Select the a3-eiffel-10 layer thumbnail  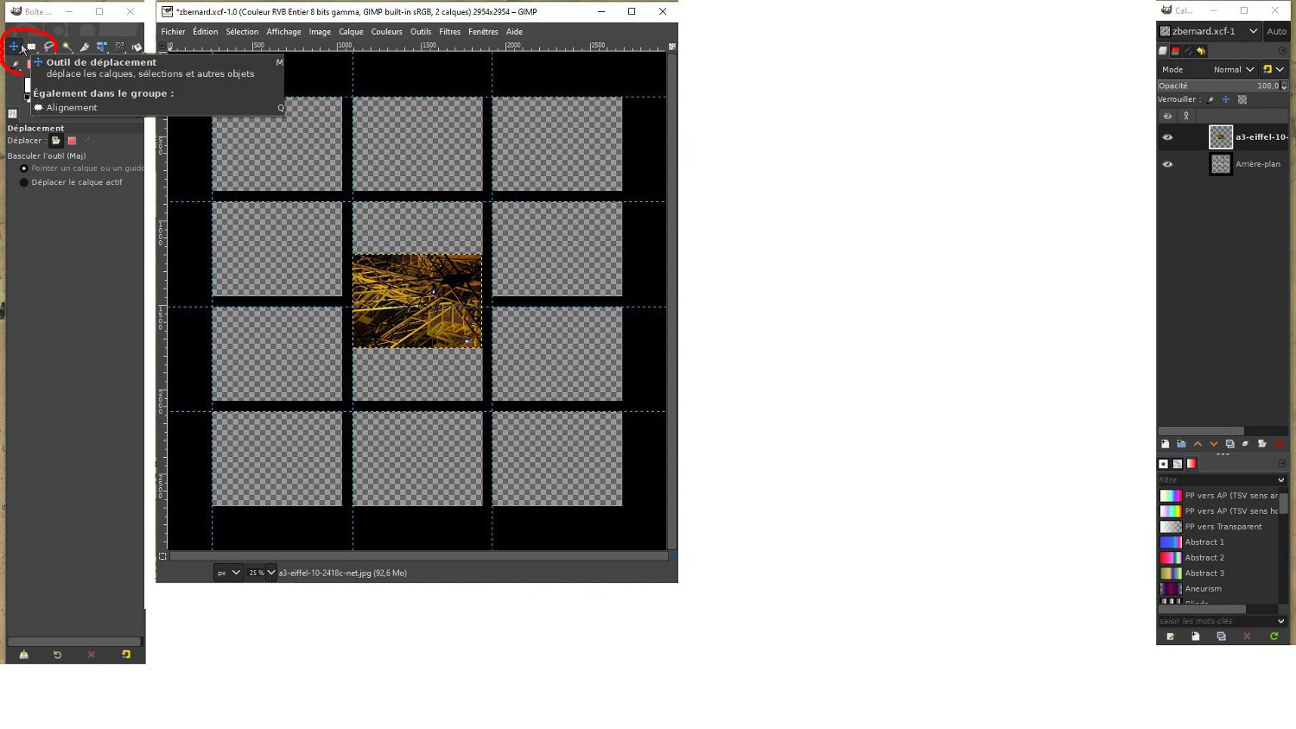pos(1221,136)
